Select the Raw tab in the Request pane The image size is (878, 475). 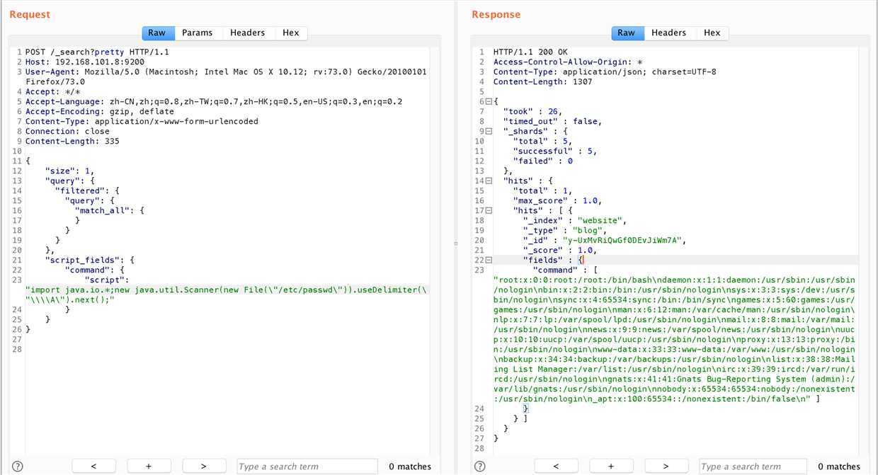[x=157, y=33]
